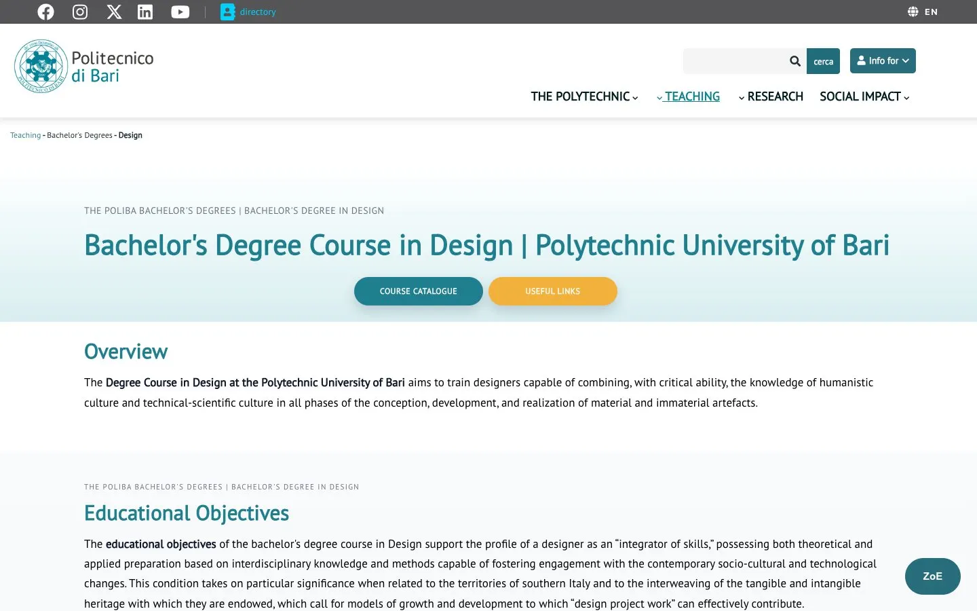977x611 pixels.
Task: Open the Research navigation menu
Action: pyautogui.click(x=771, y=96)
